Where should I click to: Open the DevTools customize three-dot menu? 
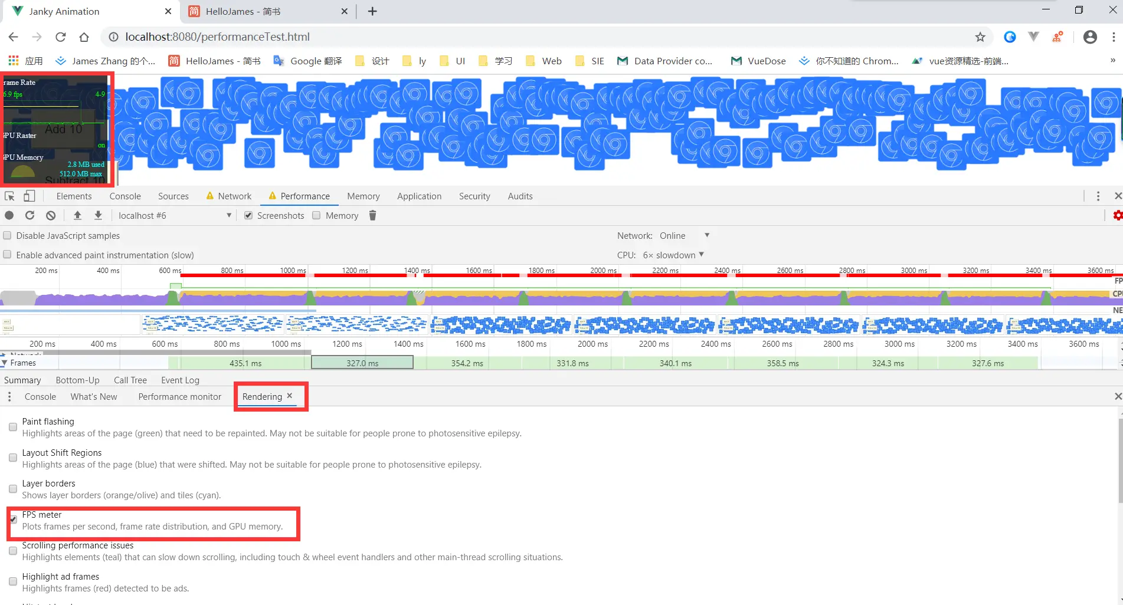click(1098, 196)
